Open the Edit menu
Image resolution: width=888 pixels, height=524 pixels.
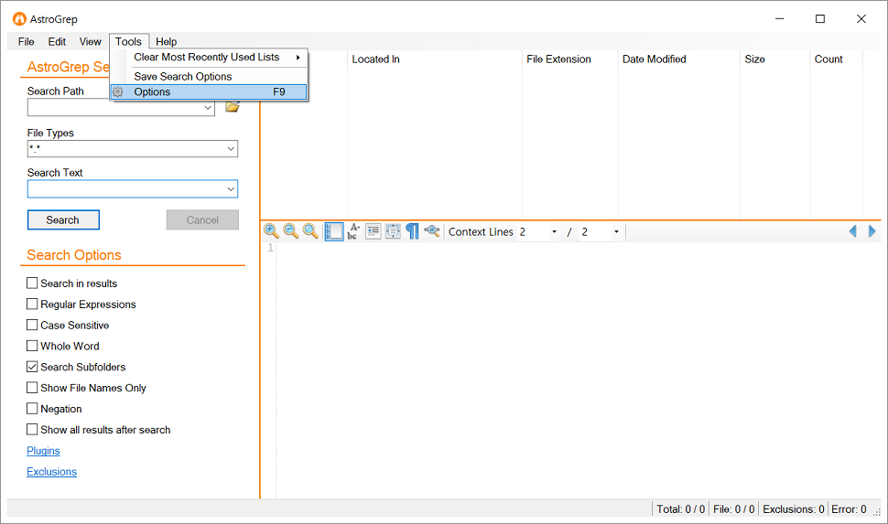coord(57,42)
